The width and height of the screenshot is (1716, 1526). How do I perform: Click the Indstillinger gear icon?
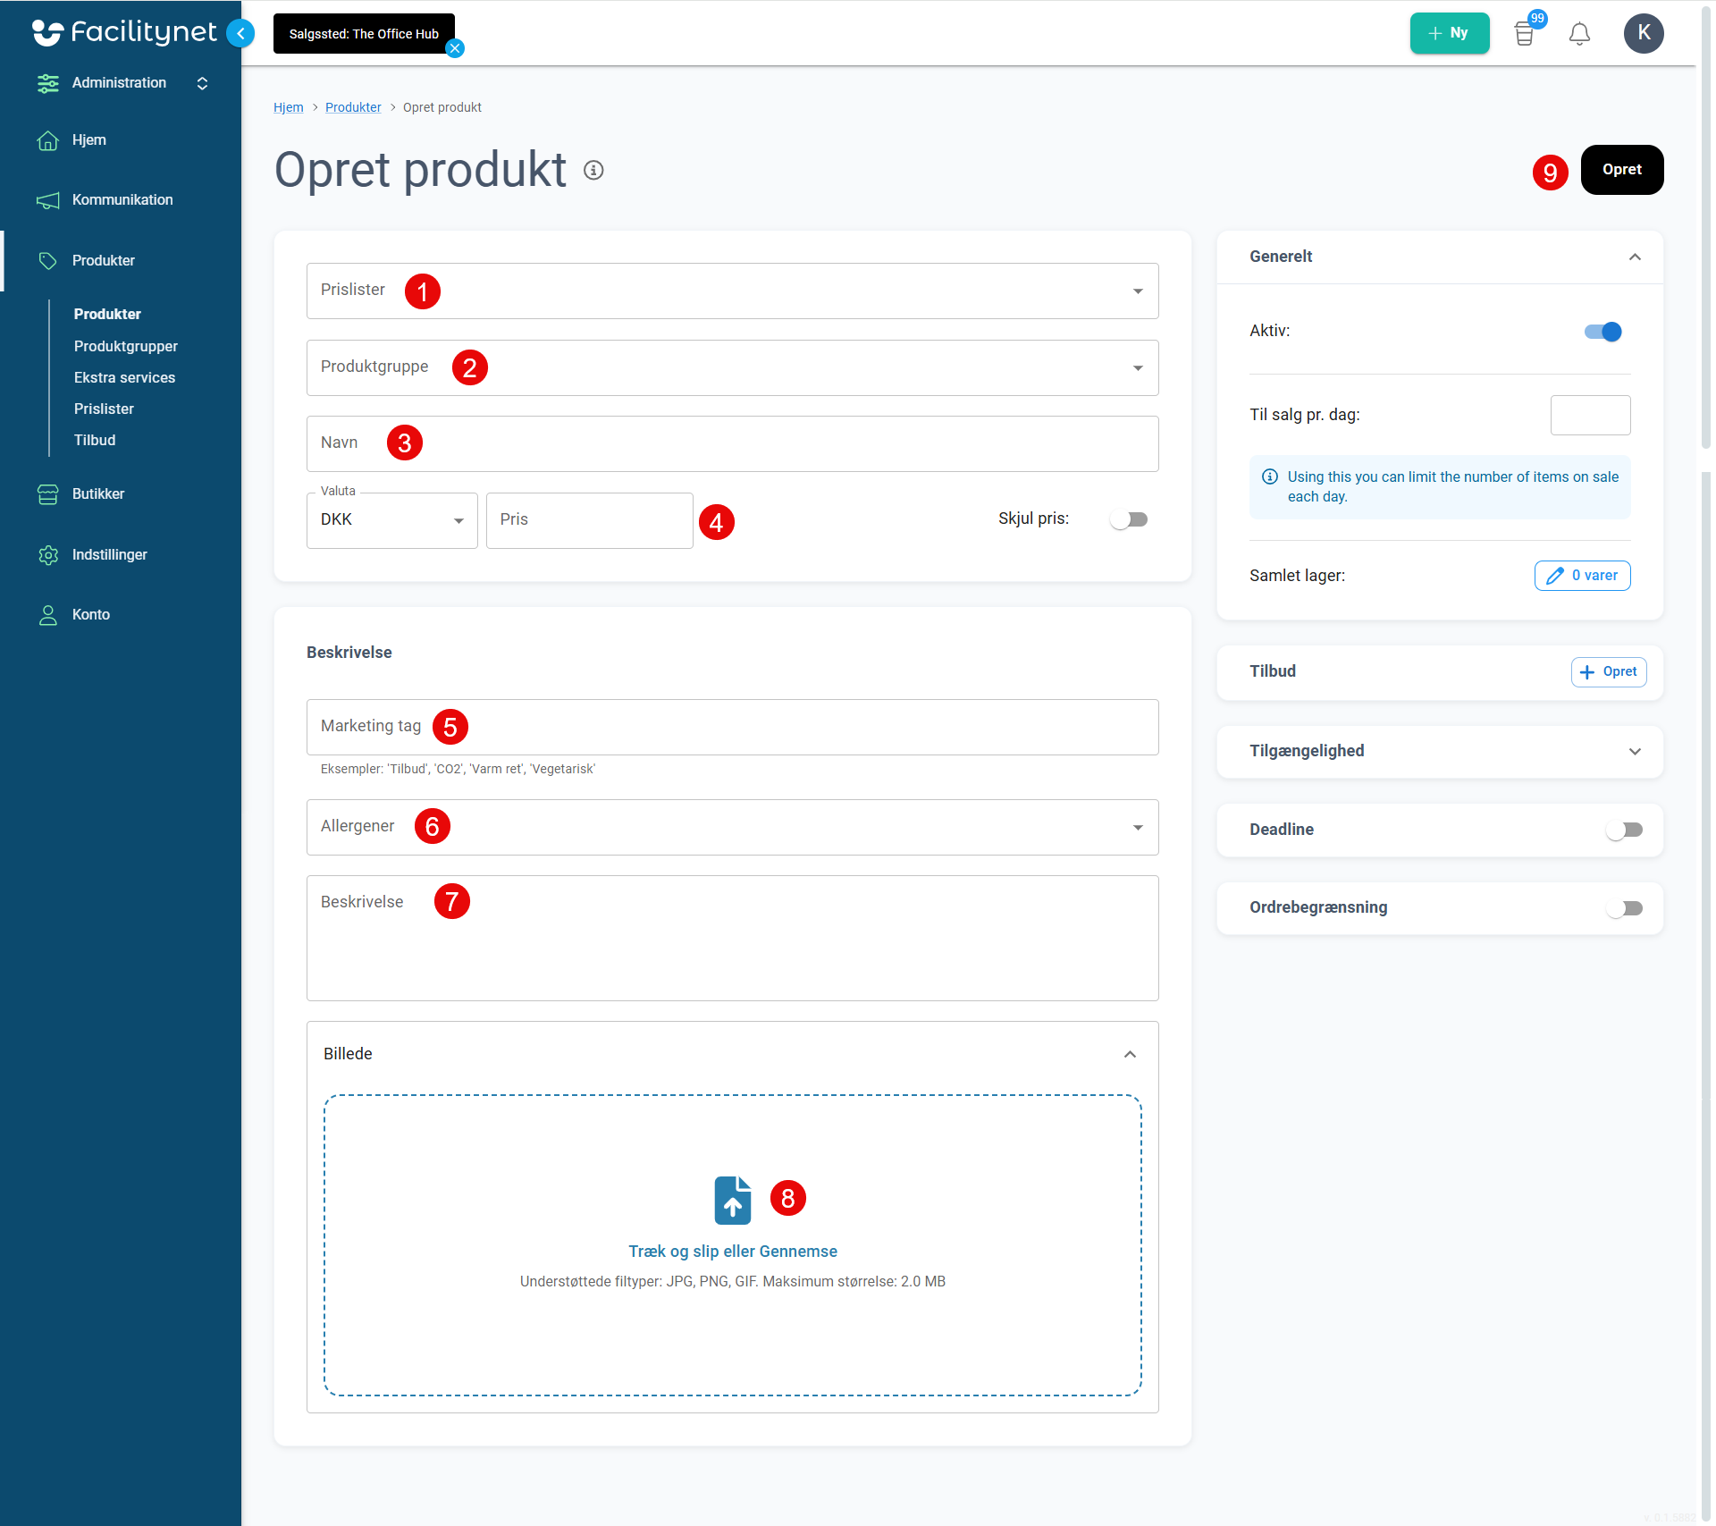48,555
